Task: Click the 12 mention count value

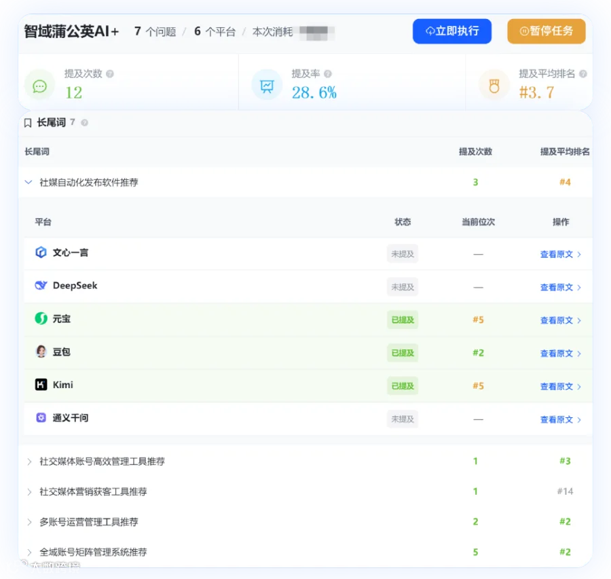Action: point(73,93)
